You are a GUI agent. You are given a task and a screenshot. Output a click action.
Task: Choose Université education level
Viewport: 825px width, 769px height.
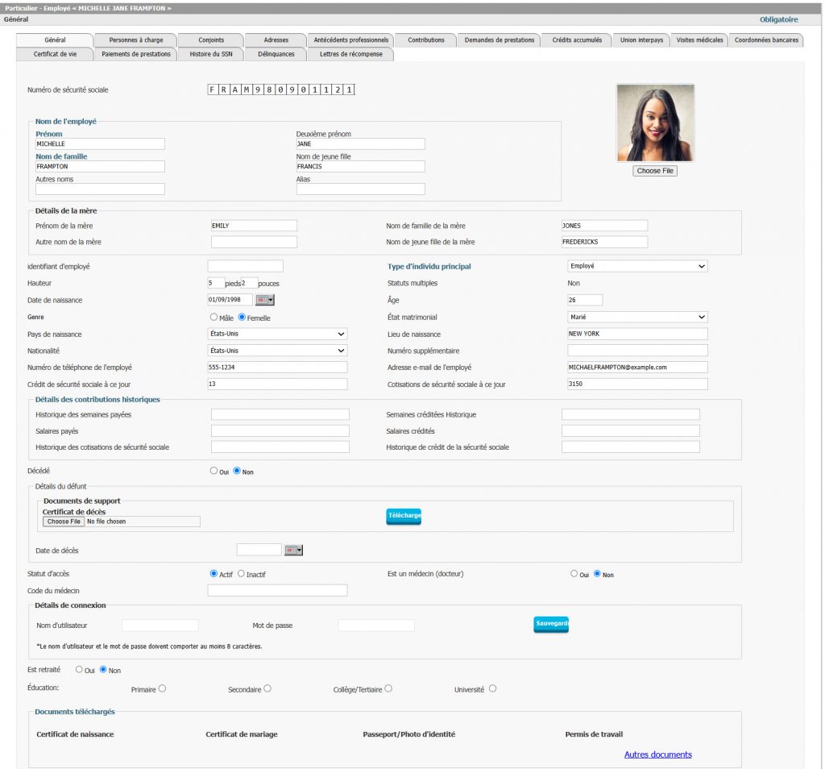click(x=492, y=688)
